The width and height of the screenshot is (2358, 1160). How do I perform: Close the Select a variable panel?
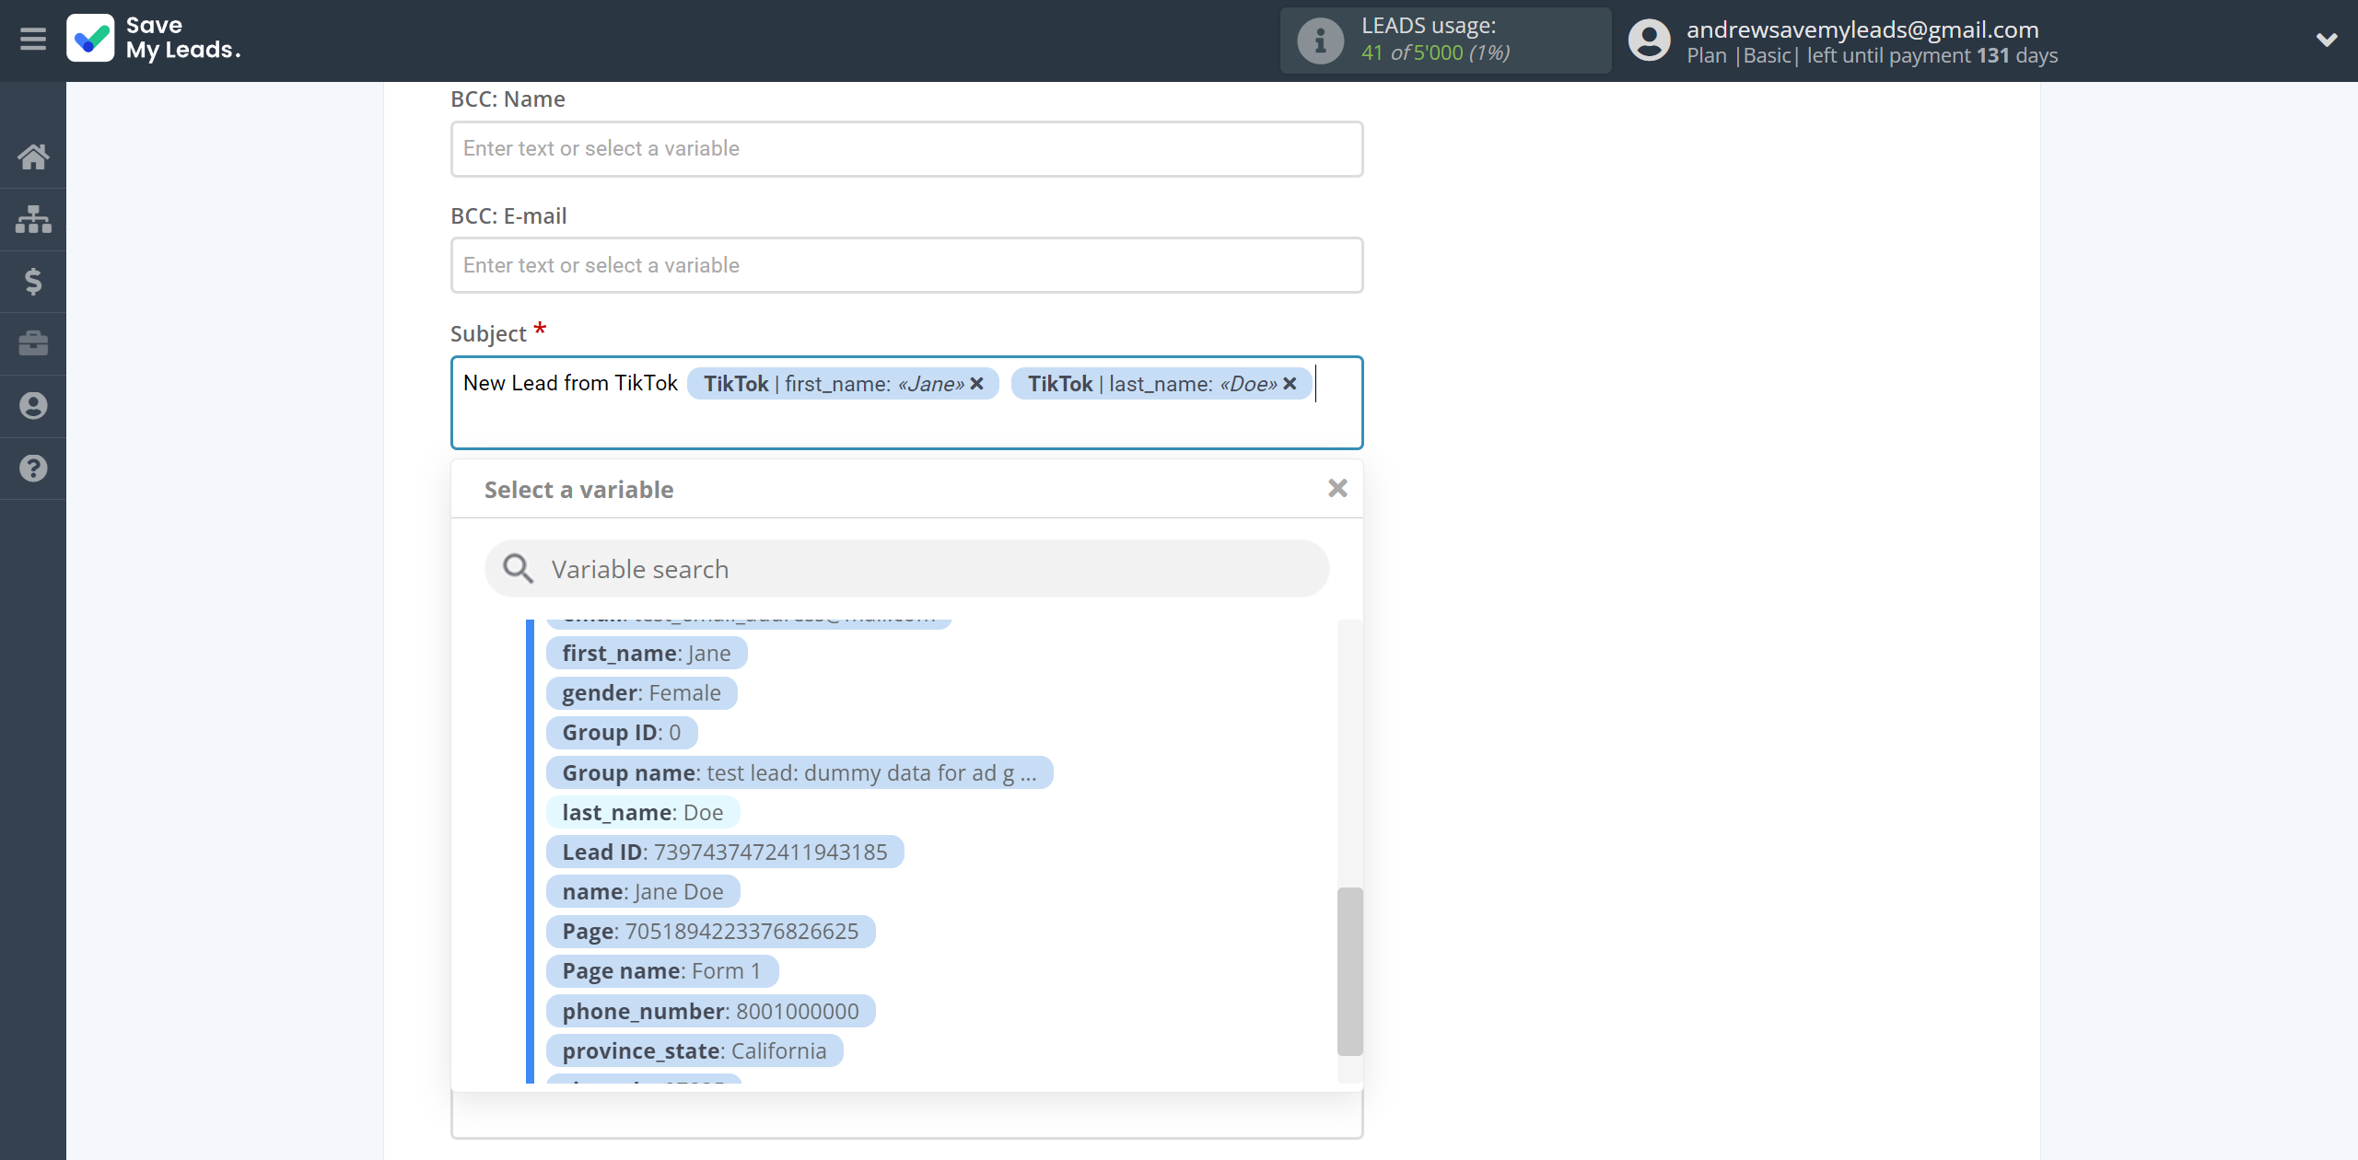point(1337,488)
